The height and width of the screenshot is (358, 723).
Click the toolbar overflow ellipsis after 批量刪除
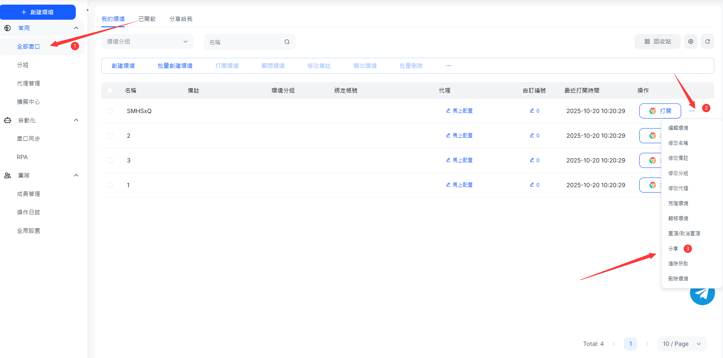(448, 66)
